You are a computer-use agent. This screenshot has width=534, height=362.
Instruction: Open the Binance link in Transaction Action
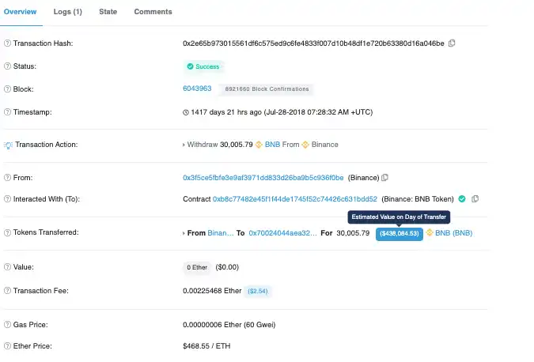pyautogui.click(x=325, y=145)
